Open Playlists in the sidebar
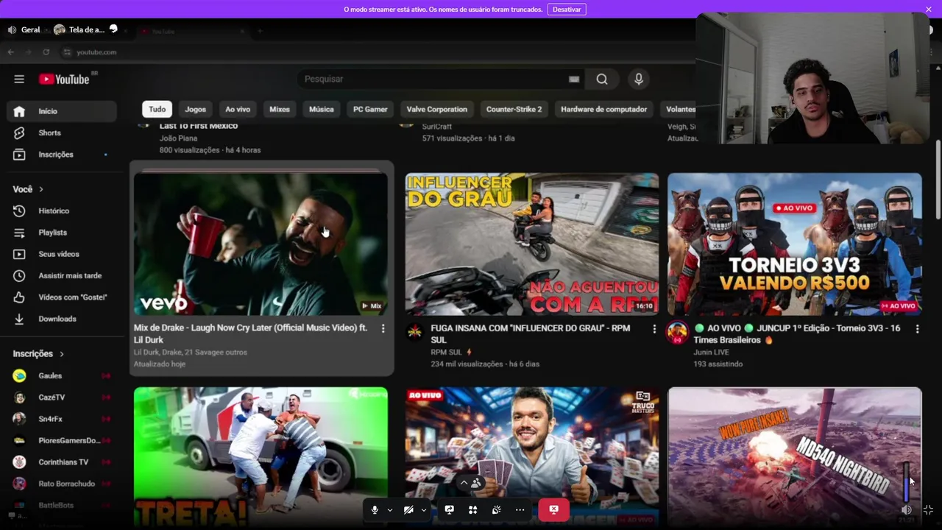 [x=62, y=232]
